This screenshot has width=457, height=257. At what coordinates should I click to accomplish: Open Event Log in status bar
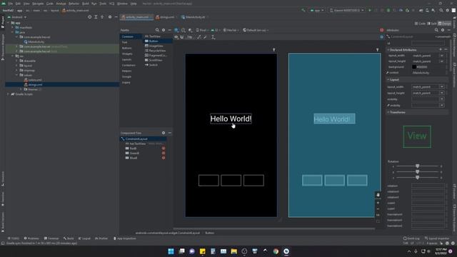411,238
